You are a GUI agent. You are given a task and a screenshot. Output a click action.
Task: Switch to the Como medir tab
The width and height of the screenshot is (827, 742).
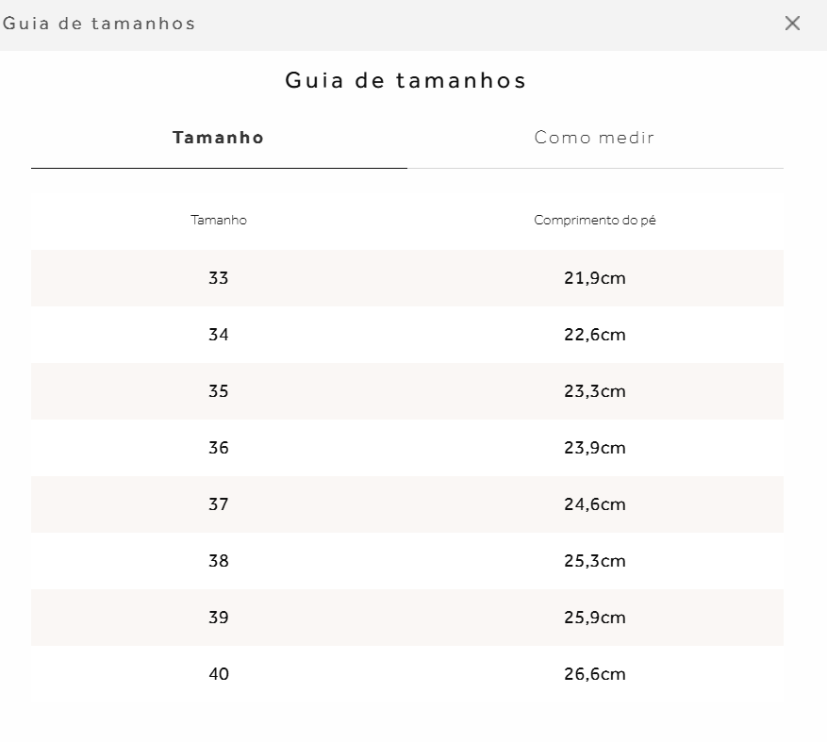point(594,138)
